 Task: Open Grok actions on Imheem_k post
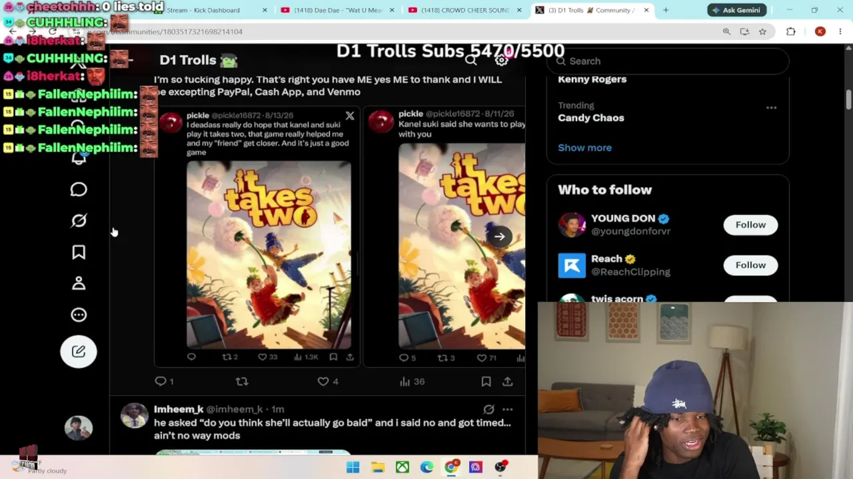488,410
